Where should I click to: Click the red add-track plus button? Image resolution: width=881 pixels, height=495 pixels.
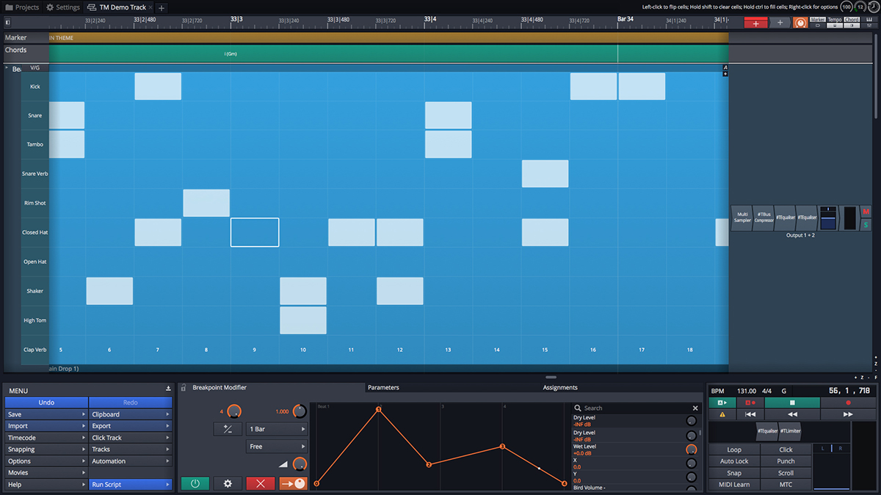click(755, 23)
